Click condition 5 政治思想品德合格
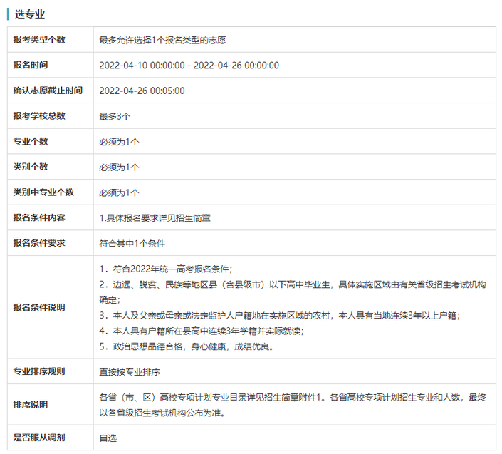Screen dimensions: 502x454 pos(186,346)
